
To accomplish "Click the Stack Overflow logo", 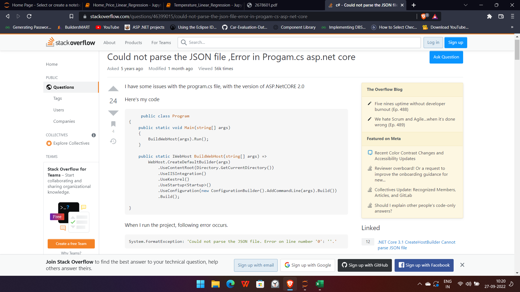I will coord(71,42).
